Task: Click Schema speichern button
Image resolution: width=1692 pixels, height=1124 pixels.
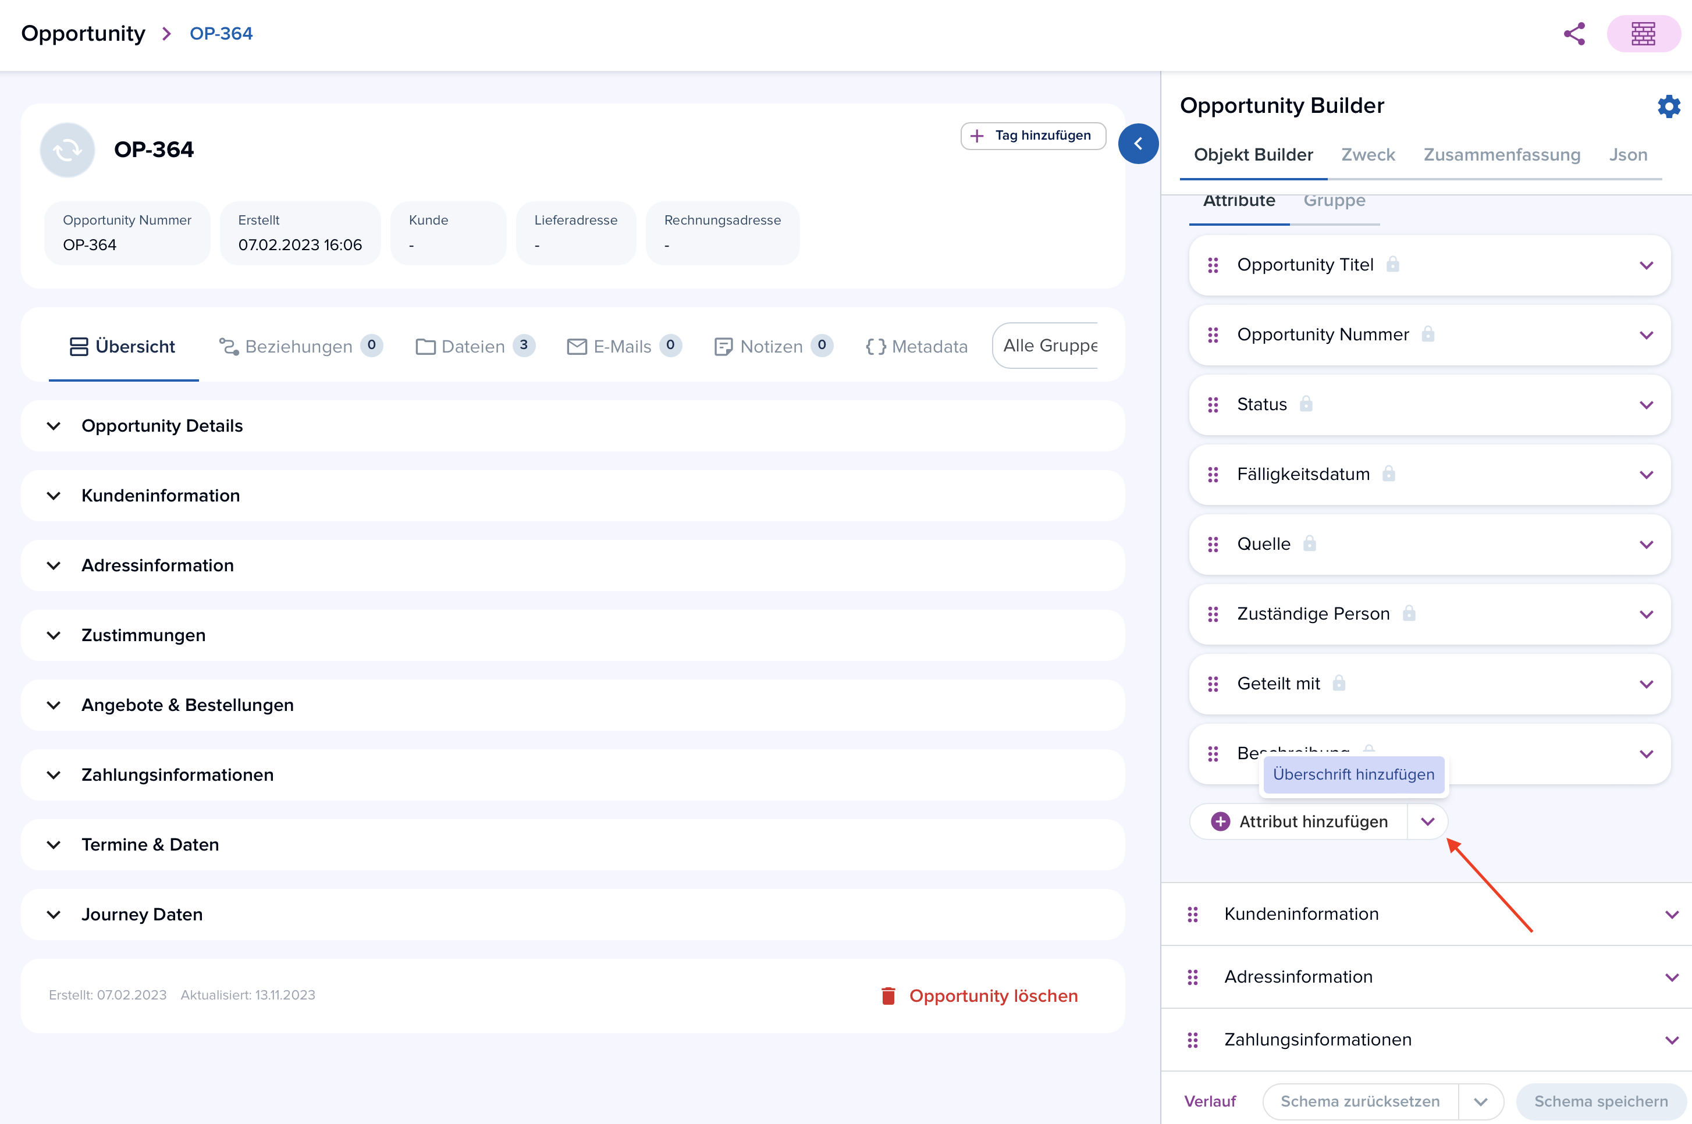Action: point(1601,1102)
